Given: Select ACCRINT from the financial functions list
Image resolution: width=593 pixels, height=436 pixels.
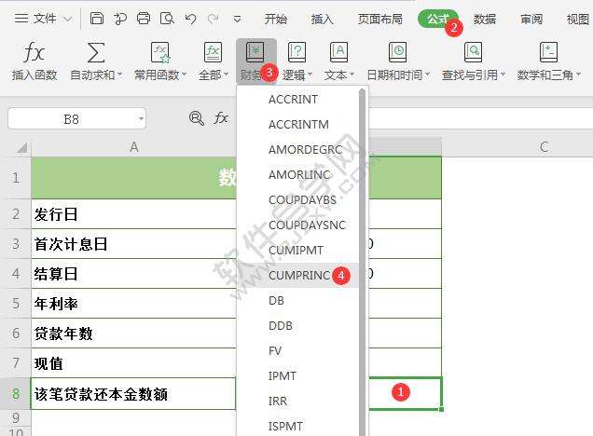Looking at the screenshot, I should tap(298, 100).
